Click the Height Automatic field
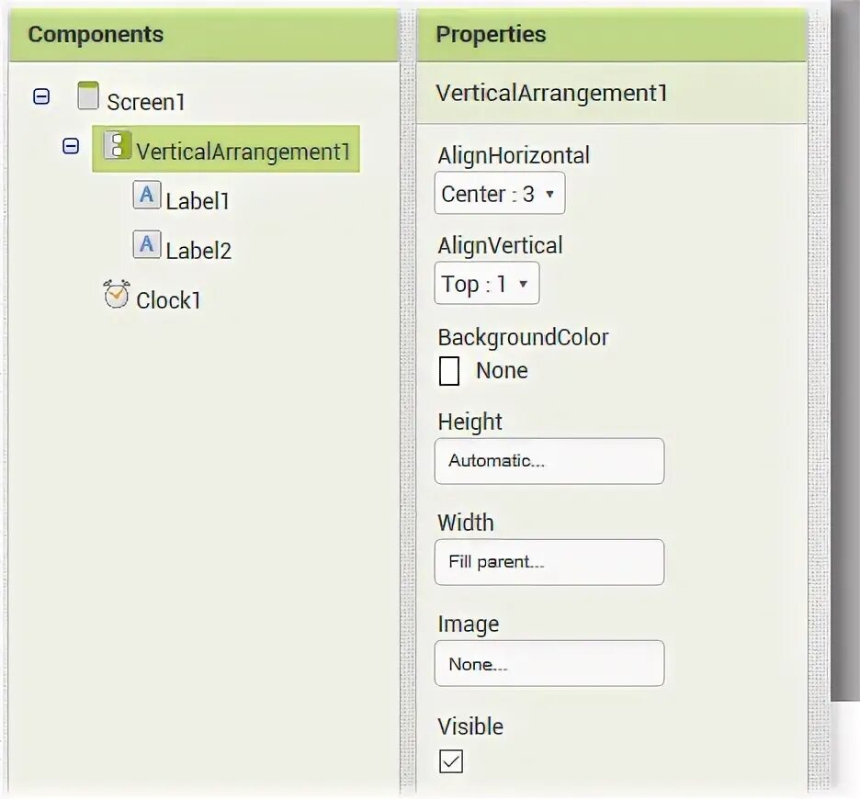860x799 pixels. 549,461
